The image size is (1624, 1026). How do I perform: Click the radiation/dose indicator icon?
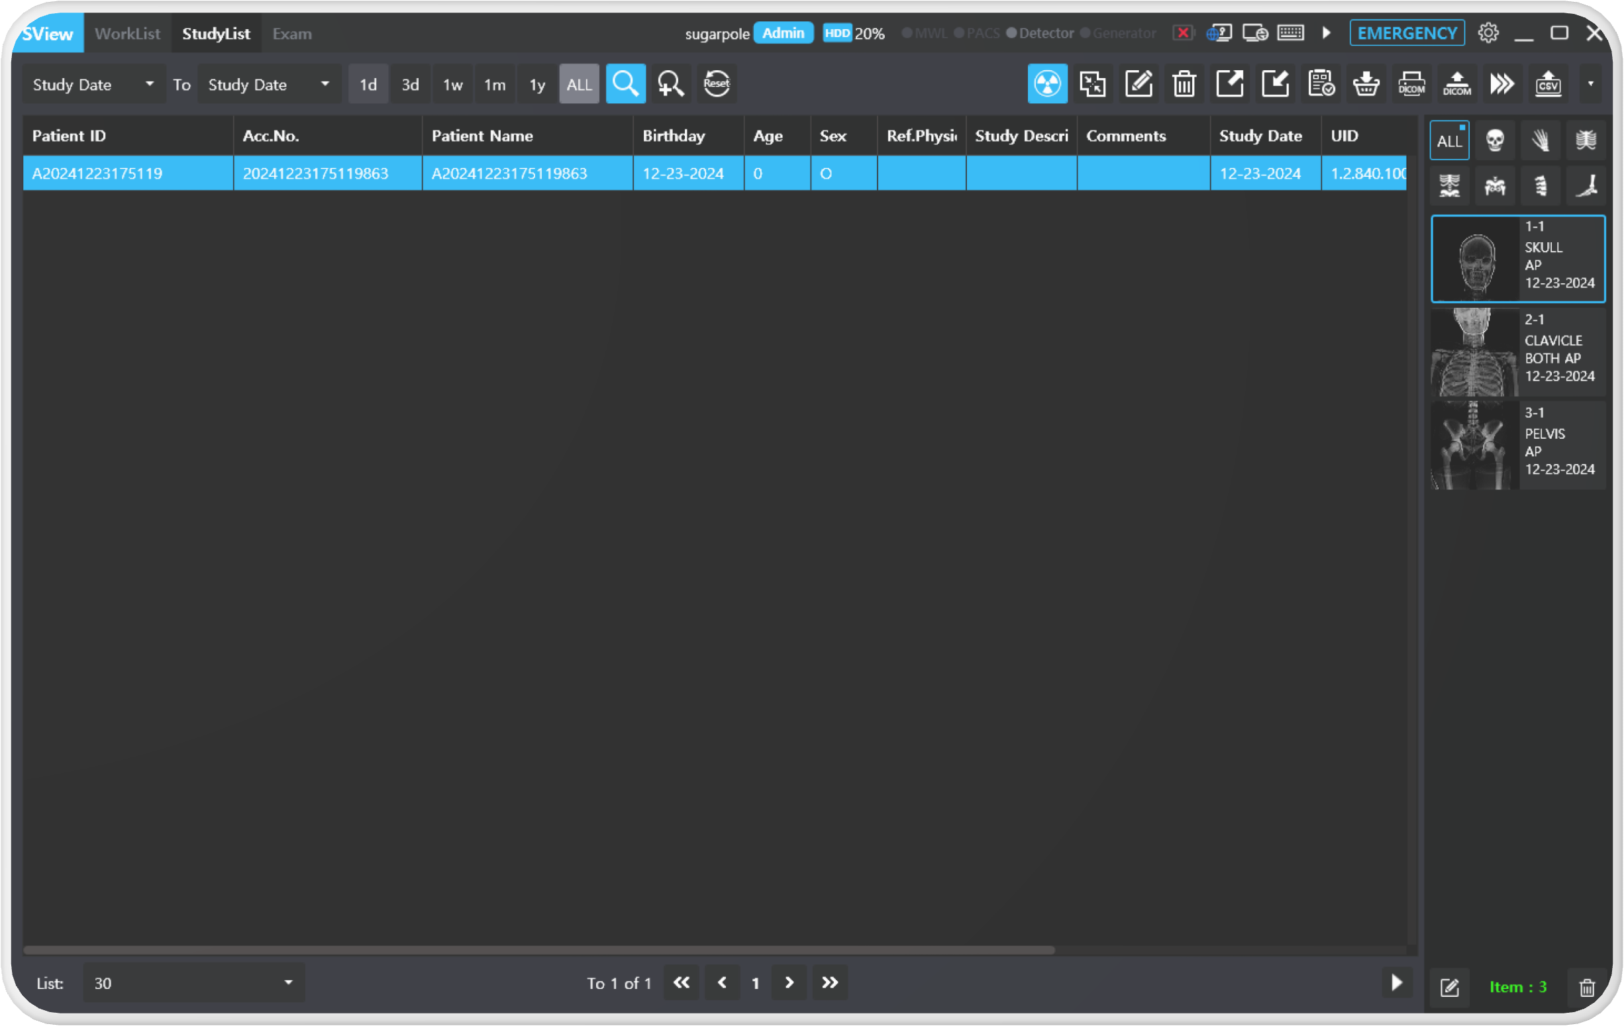click(1046, 84)
